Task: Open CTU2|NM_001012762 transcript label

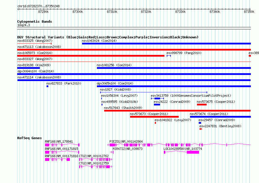Action: click(x=94, y=156)
